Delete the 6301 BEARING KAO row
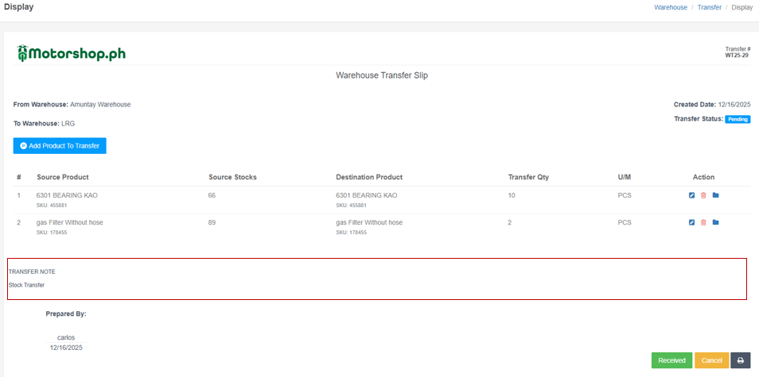 tap(703, 195)
